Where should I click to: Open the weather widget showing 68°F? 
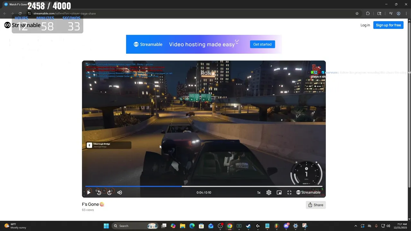[15, 226]
